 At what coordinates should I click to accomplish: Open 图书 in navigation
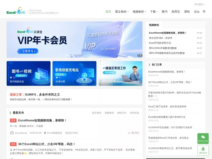point(165,12)
